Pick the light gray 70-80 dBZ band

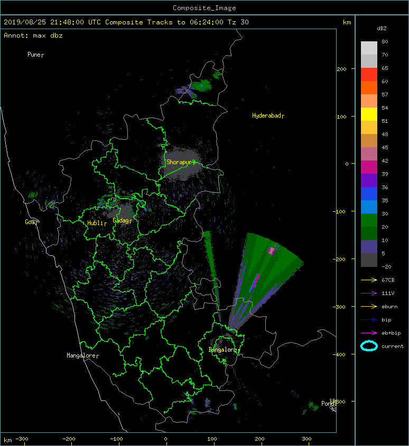pyautogui.click(x=369, y=48)
